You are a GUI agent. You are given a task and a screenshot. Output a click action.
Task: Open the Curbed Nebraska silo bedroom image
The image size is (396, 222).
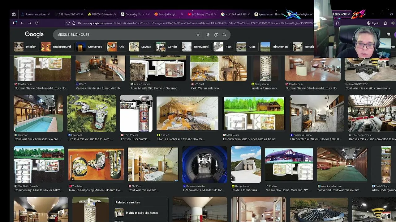[187, 113]
